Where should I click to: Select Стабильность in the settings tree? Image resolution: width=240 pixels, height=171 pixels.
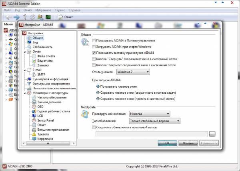pos(42,47)
